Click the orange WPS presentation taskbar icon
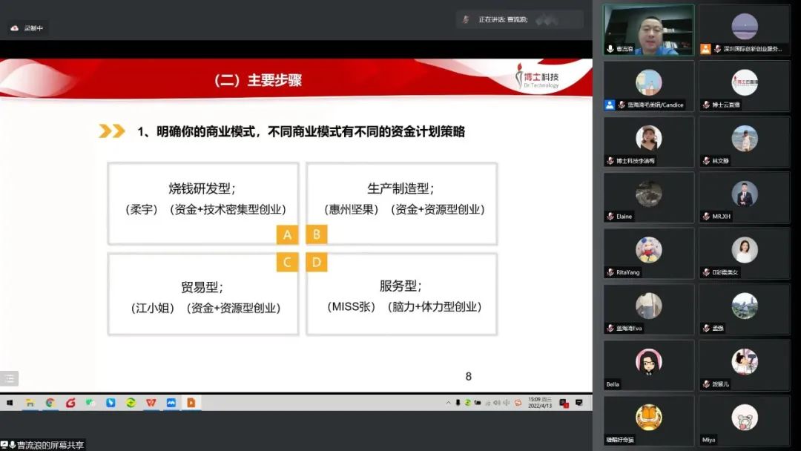801x451 pixels. click(191, 403)
